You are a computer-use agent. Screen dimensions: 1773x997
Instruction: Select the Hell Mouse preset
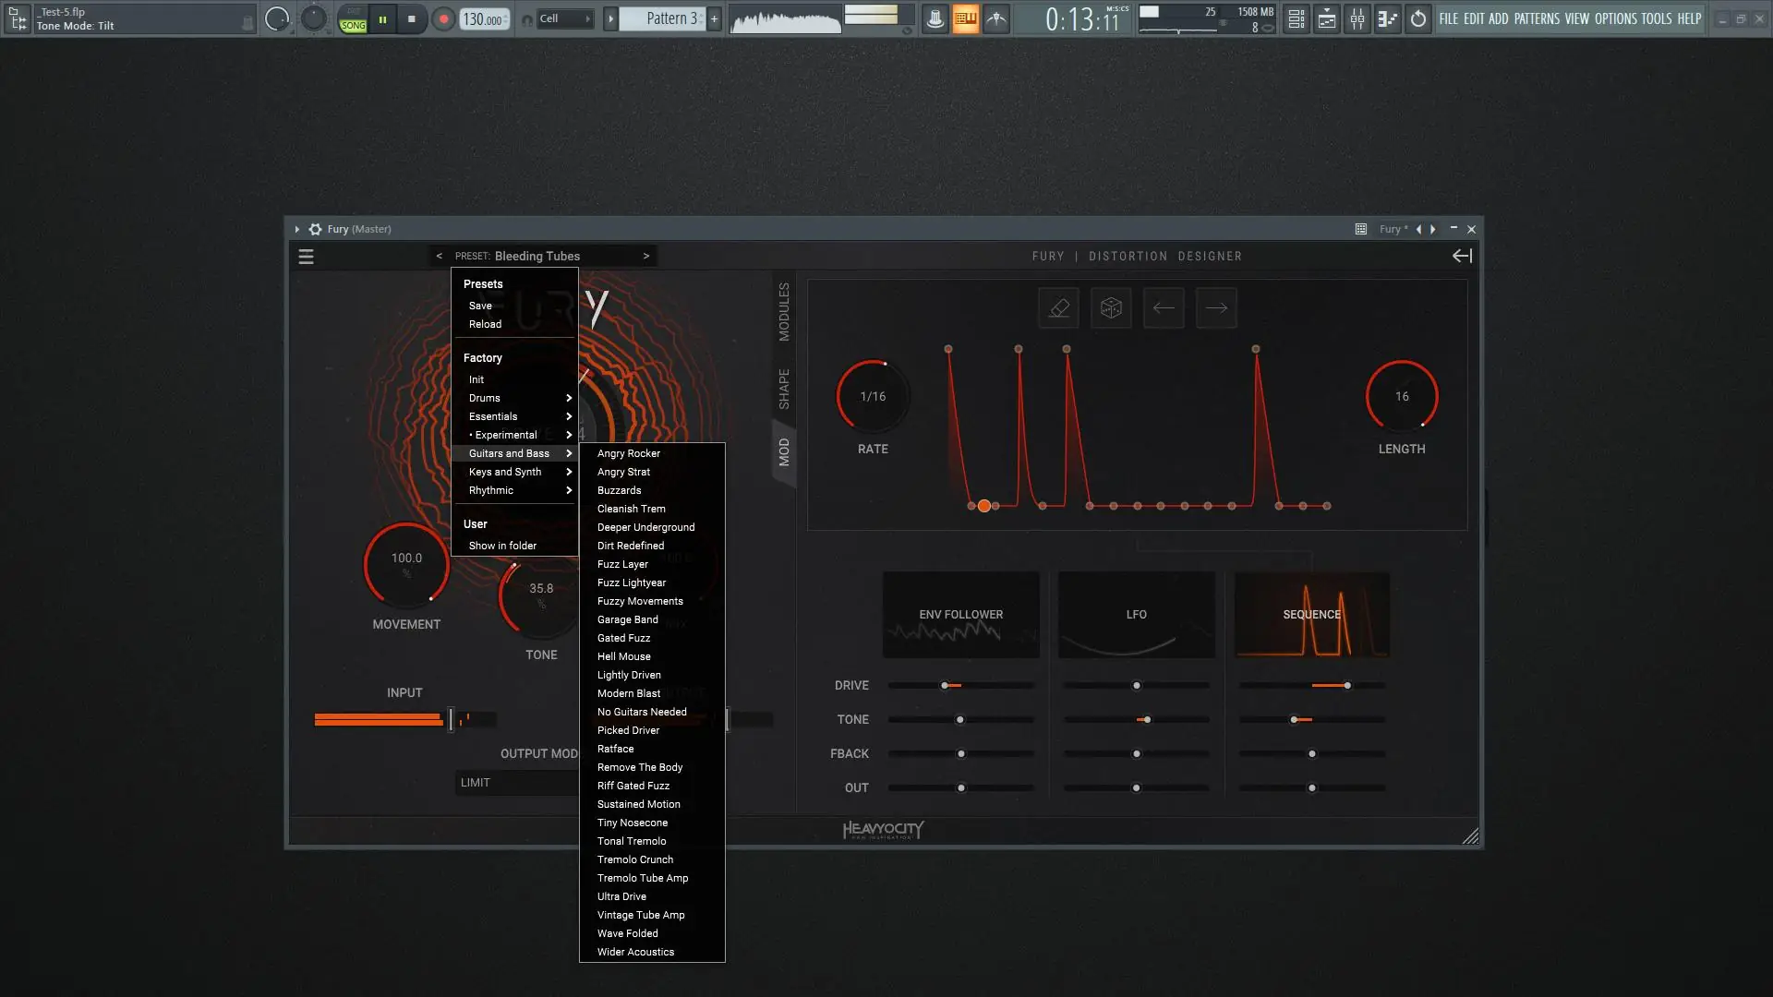[623, 656]
